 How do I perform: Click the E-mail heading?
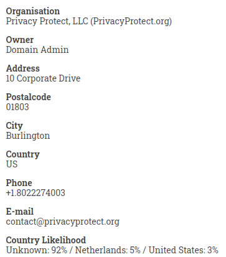(20, 212)
